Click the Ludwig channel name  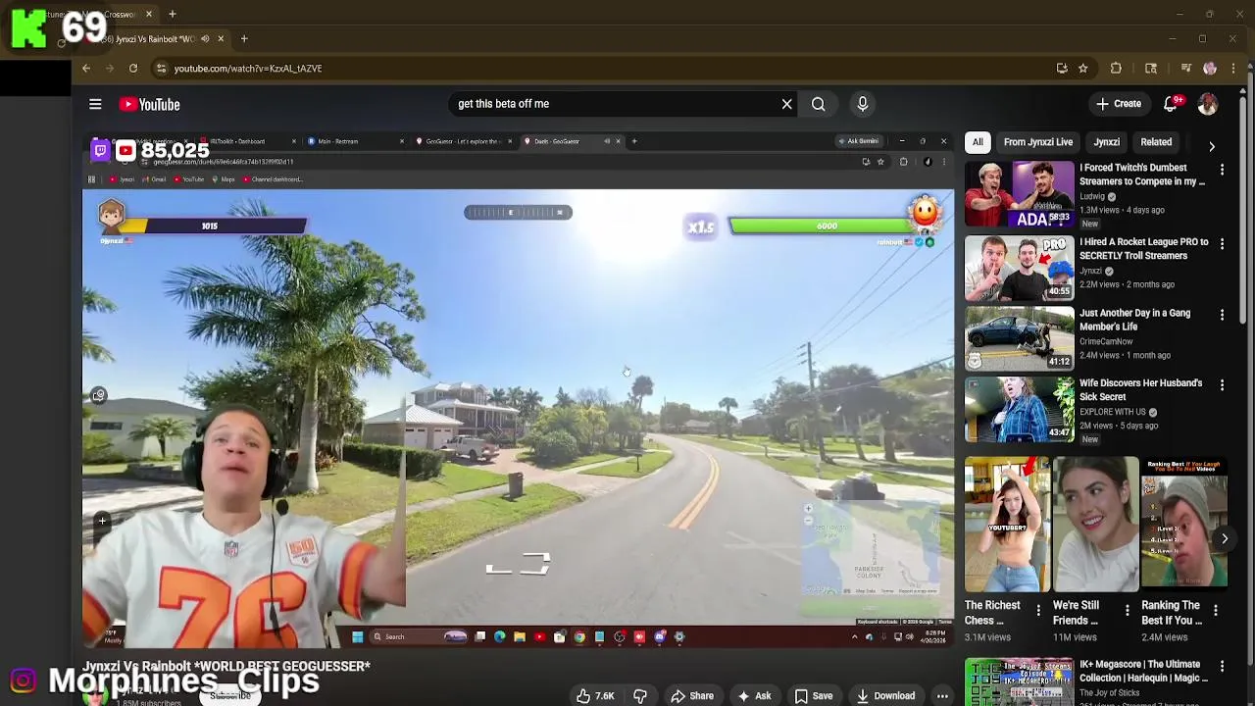pos(1092,196)
